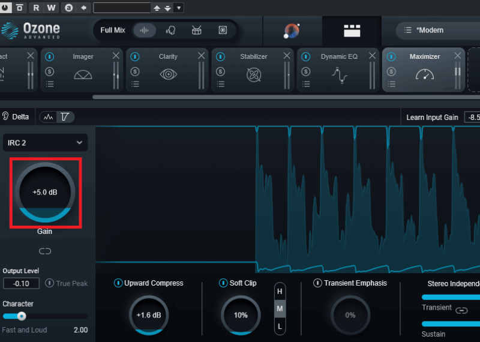The image size is (480, 342).
Task: Load previous preset with up arrow
Action: click(x=157, y=8)
